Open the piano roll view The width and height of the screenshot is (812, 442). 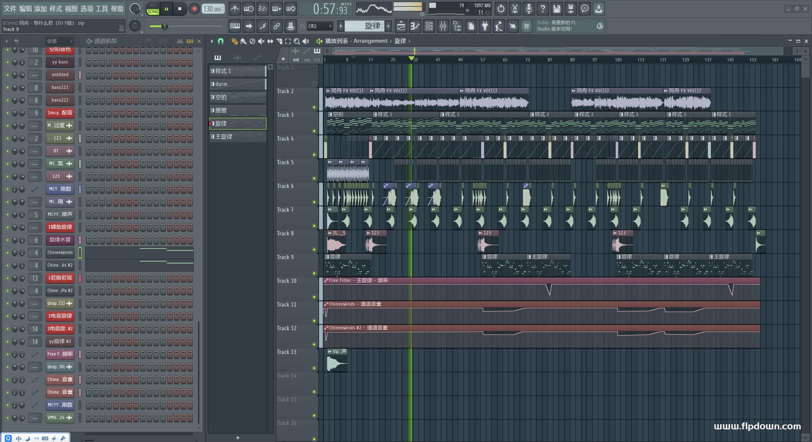tap(415, 26)
